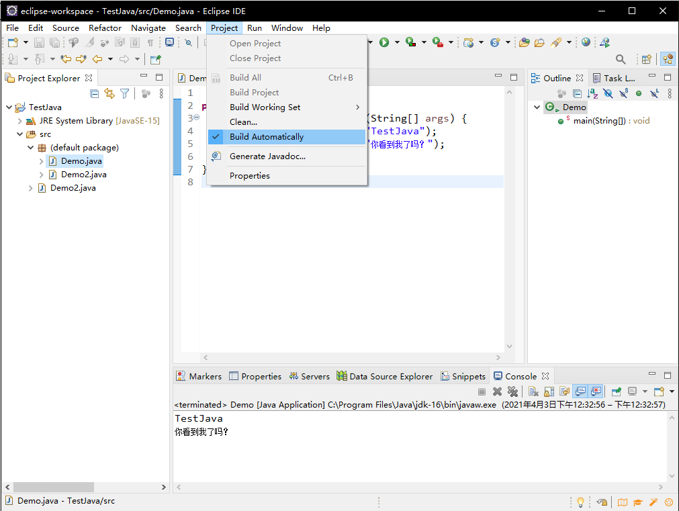Click the Clear Console icon

point(533,392)
